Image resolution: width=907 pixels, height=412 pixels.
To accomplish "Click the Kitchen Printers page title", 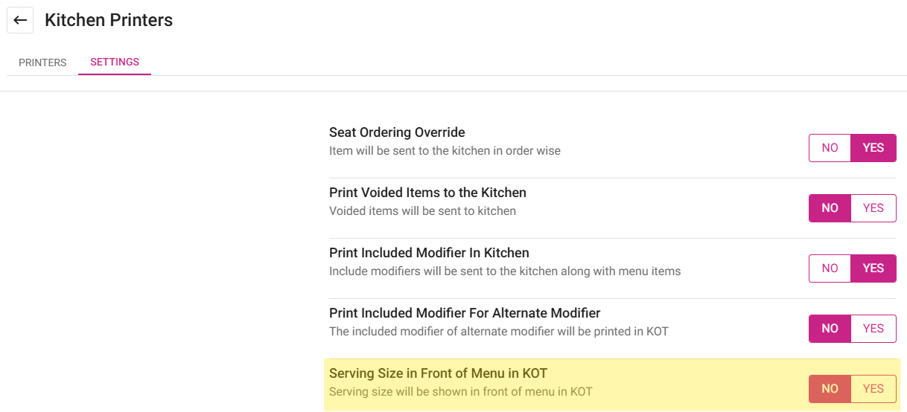I will point(109,20).
